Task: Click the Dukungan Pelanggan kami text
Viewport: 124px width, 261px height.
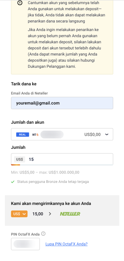Action: [52, 67]
